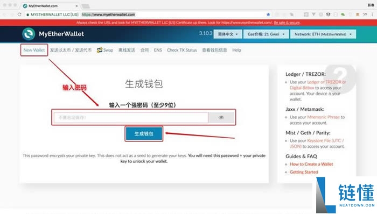Click the 'Mist / Geth / Parity:' heading
The width and height of the screenshot is (377, 214).
308,133
